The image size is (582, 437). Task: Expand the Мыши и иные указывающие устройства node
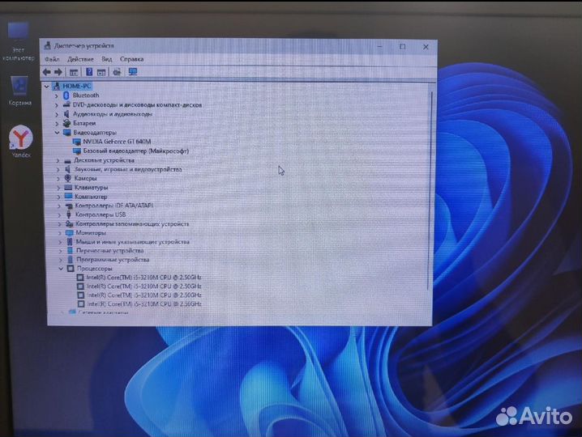pos(60,242)
